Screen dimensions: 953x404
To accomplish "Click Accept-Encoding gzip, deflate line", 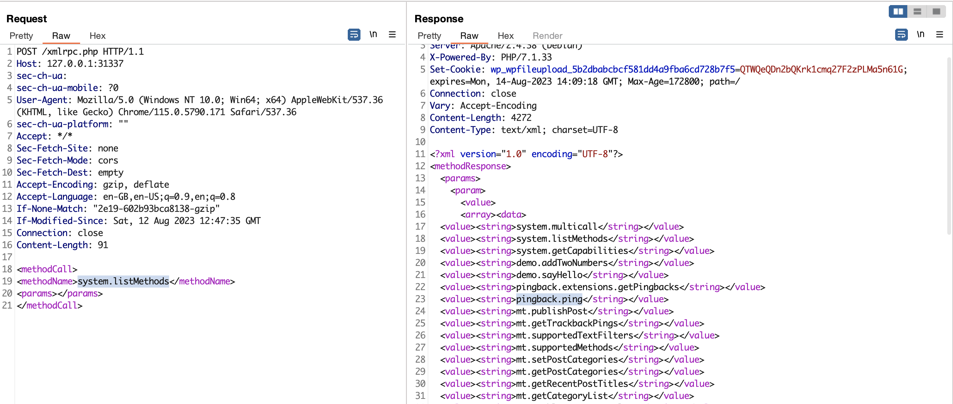I will [x=93, y=185].
